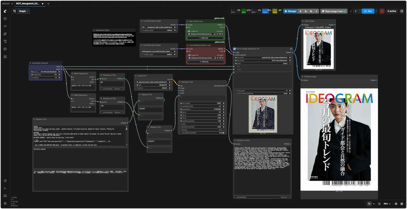Open the help icon in sidebar
This screenshot has width=407, height=209.
tap(5, 181)
